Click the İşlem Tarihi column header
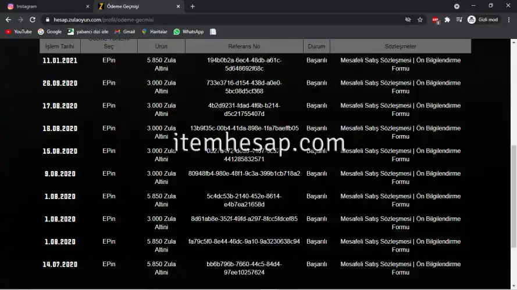517x290 pixels. click(60, 46)
